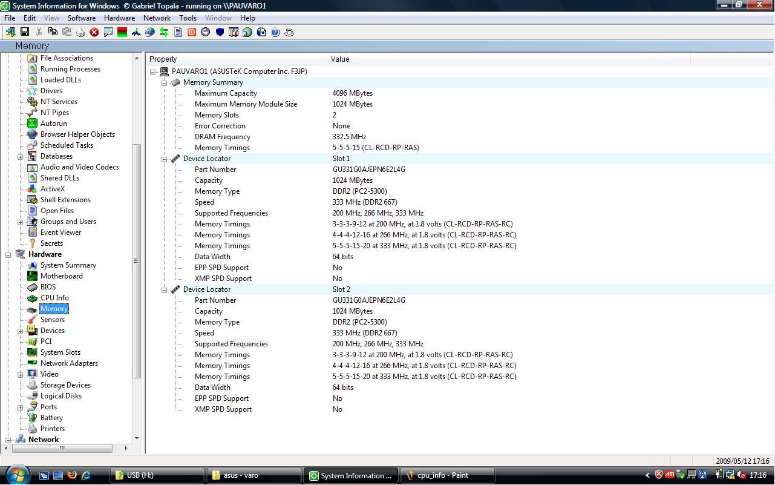Open the Software menu
Viewport: 775px width, 485px height.
(81, 18)
